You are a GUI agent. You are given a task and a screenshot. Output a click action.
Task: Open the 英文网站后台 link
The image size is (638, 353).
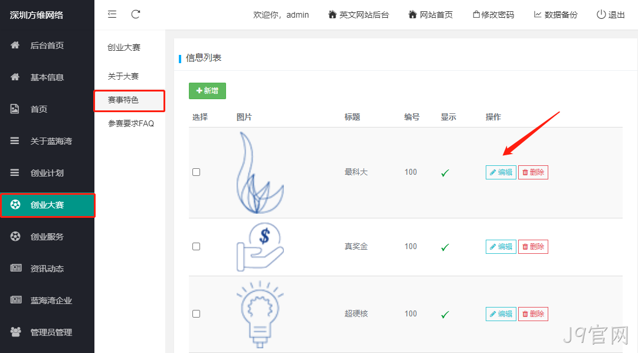click(x=359, y=15)
